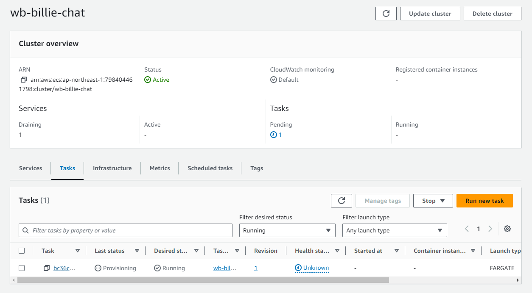The height and width of the screenshot is (293, 532).
Task: Click the Update cluster button
Action: pos(430,14)
